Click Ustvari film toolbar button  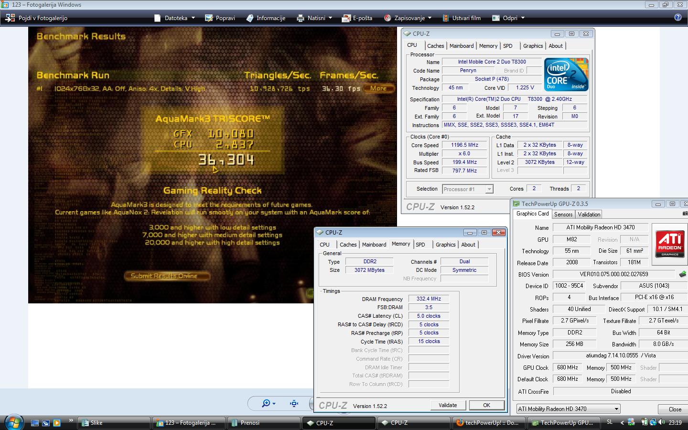[x=462, y=18]
